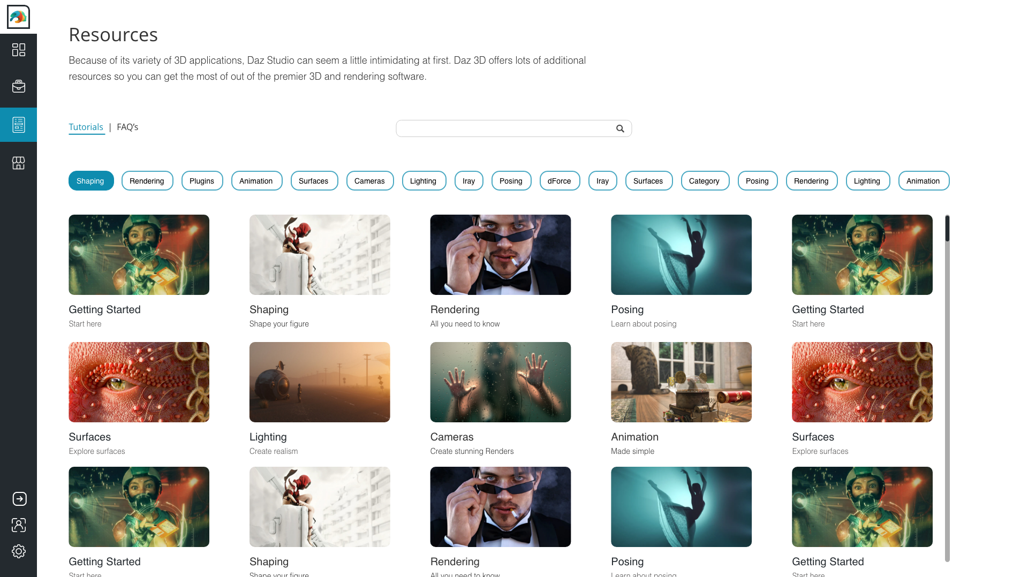Open the user profile icon in sidebar
The height and width of the screenshot is (577, 1028).
tap(19, 525)
